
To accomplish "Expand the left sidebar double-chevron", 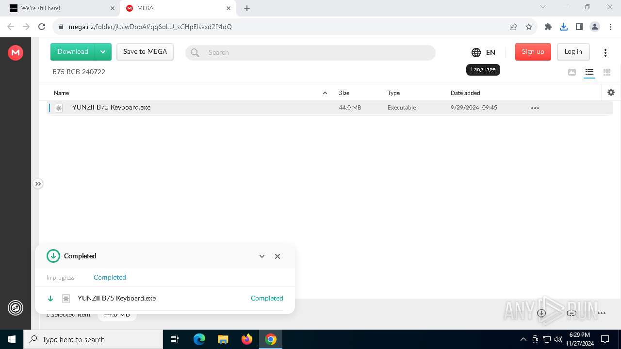I will (x=38, y=184).
